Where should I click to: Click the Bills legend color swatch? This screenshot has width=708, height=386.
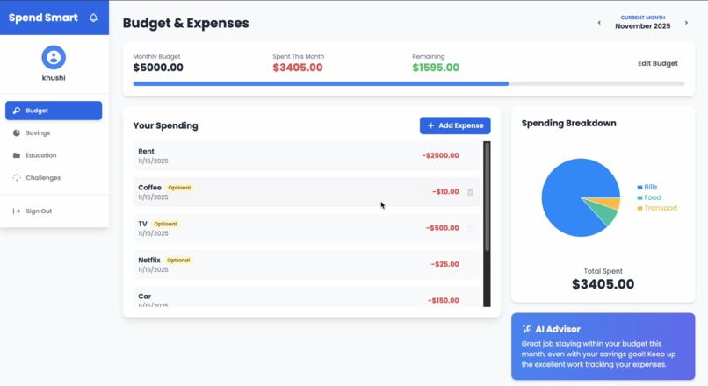[639, 188]
